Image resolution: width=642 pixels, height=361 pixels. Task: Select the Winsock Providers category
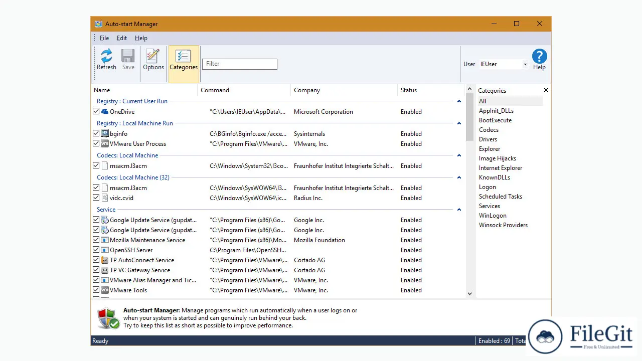[x=503, y=225]
